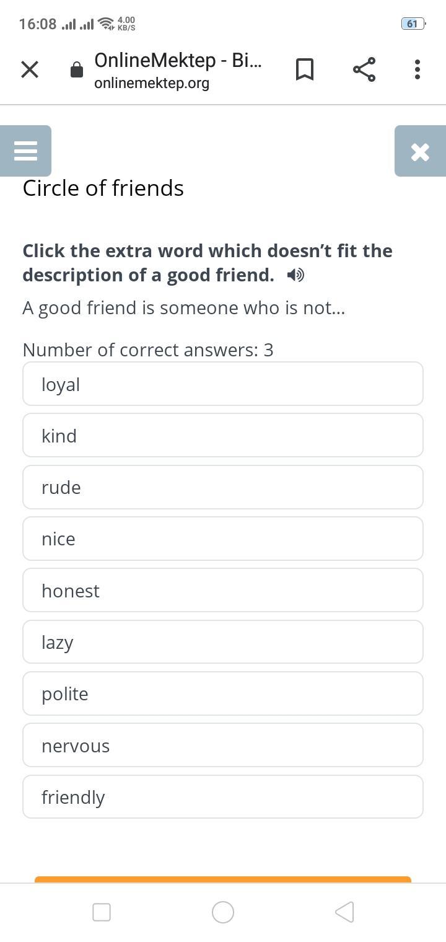Select the answer 'loyal'
Screen dimensions: 446x942
(223, 384)
